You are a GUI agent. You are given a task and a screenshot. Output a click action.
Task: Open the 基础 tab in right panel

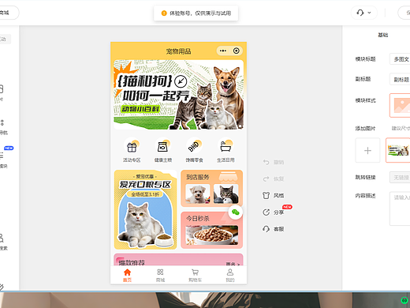click(383, 35)
